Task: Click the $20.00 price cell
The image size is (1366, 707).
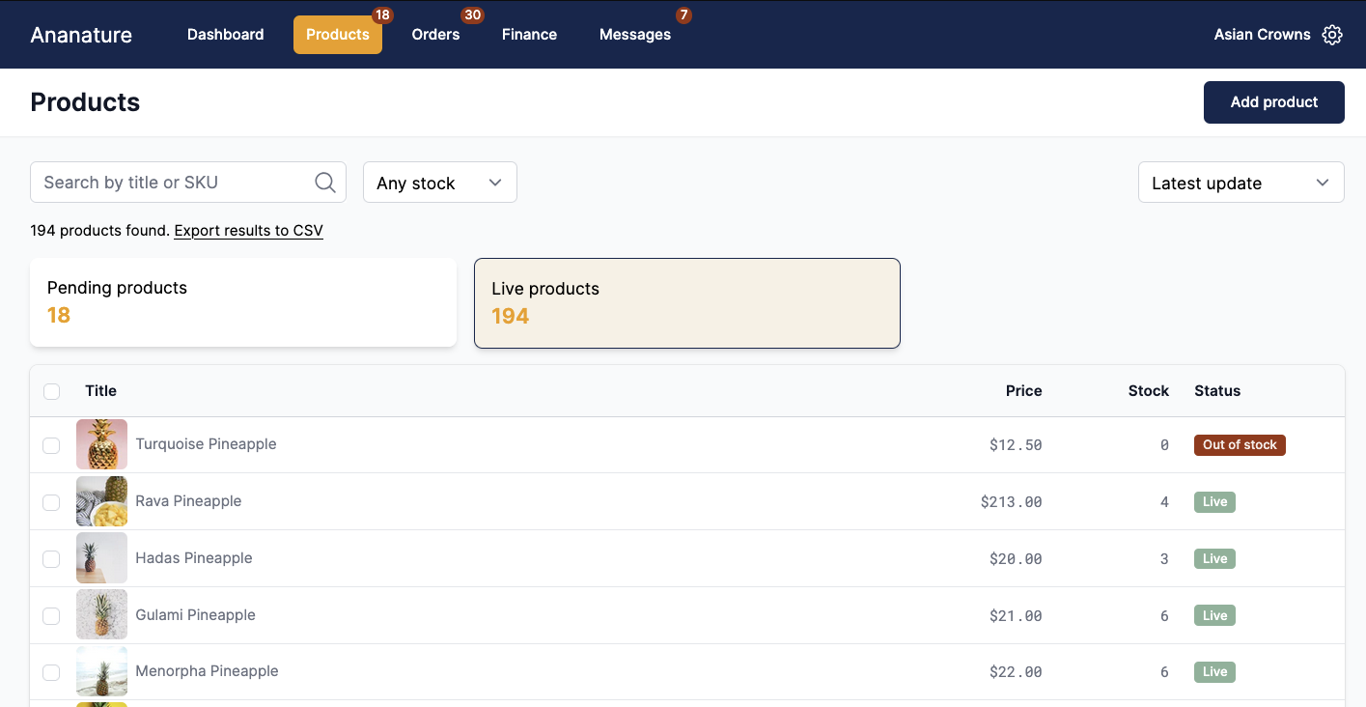Action: pos(1016,559)
